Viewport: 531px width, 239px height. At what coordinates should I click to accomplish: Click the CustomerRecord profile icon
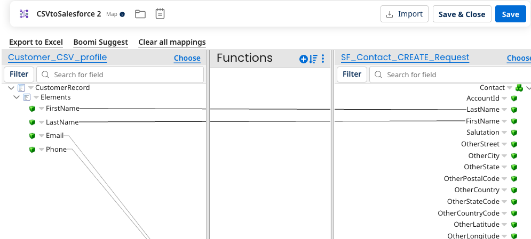21,88
